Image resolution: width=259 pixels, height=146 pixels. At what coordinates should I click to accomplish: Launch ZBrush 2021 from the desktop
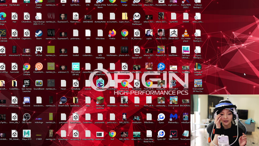(x=174, y=33)
